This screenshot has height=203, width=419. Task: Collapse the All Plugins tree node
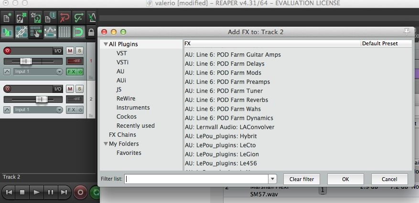(x=106, y=44)
